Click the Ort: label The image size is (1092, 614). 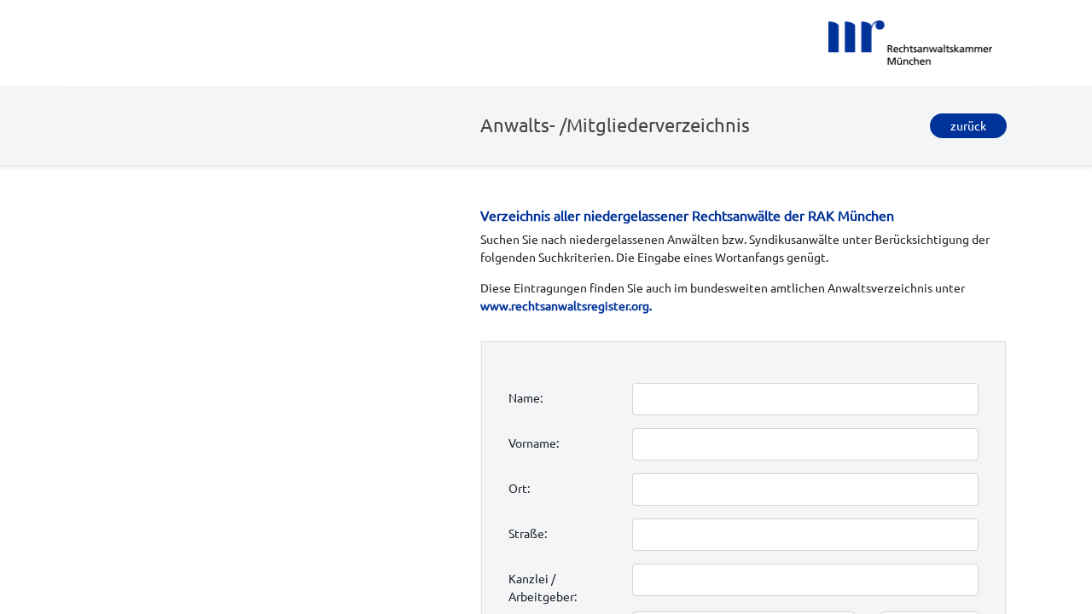(520, 489)
